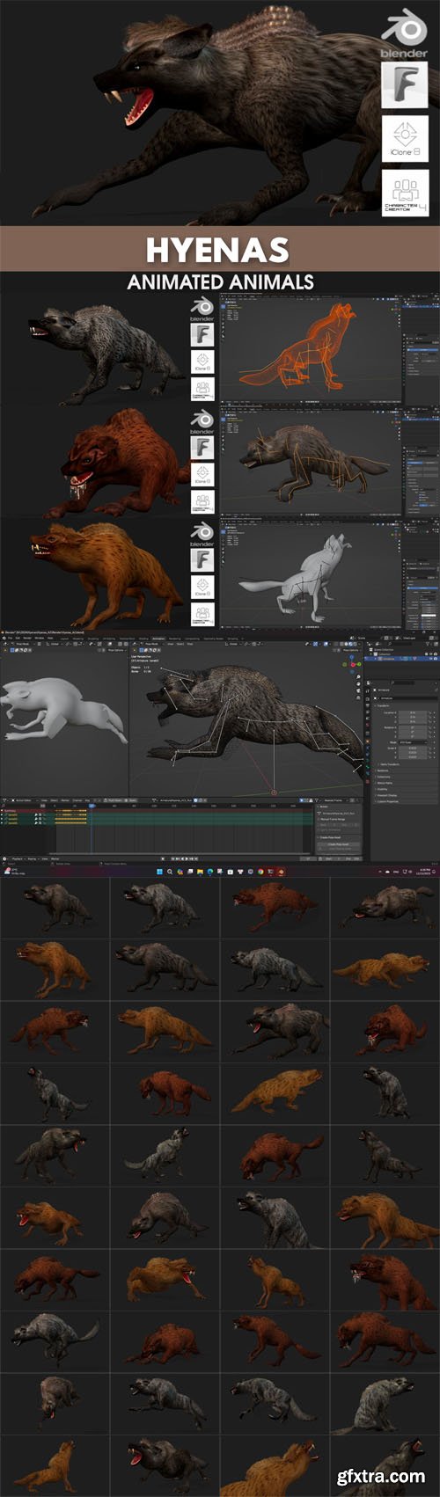The height and width of the screenshot is (1497, 440).
Task: Select Scene Collection in the outliner
Action: (384, 649)
